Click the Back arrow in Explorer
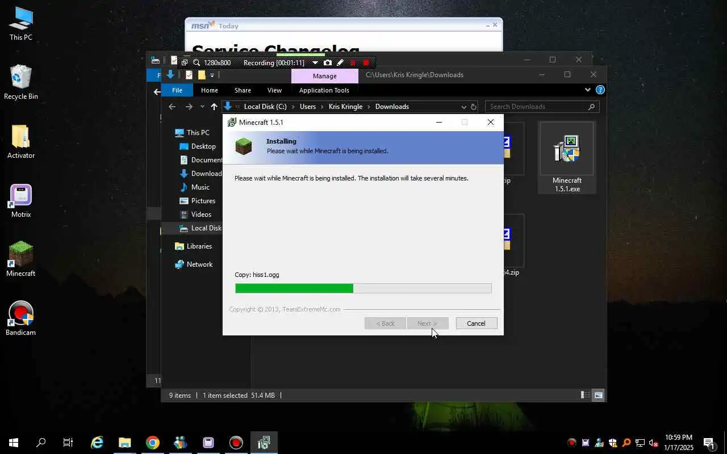This screenshot has height=454, width=727. 172,107
